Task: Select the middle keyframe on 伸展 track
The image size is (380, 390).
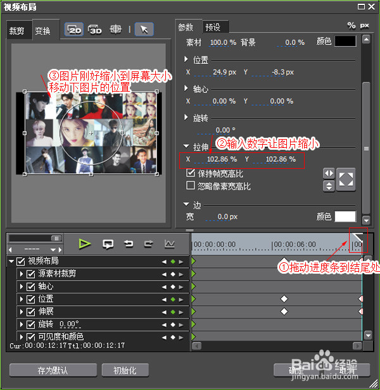Action: [x=284, y=311]
